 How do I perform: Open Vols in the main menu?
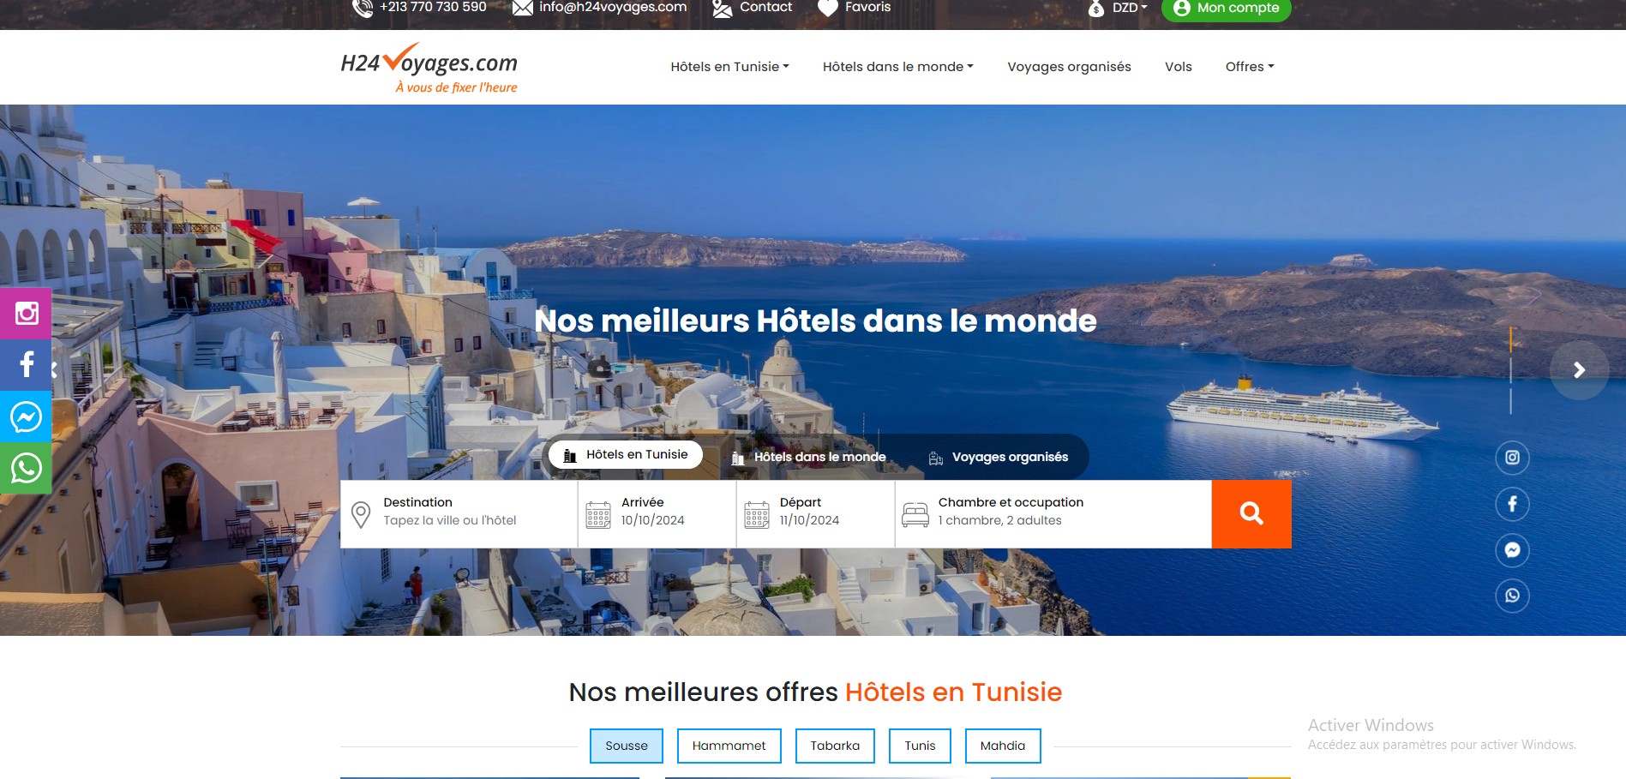(1178, 67)
